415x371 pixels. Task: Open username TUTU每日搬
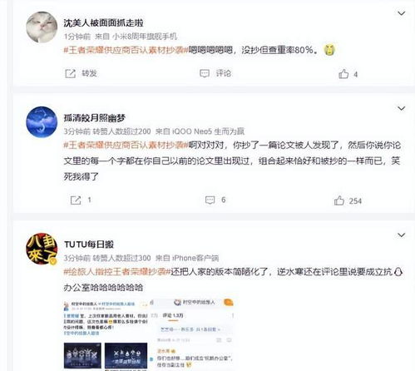89,245
